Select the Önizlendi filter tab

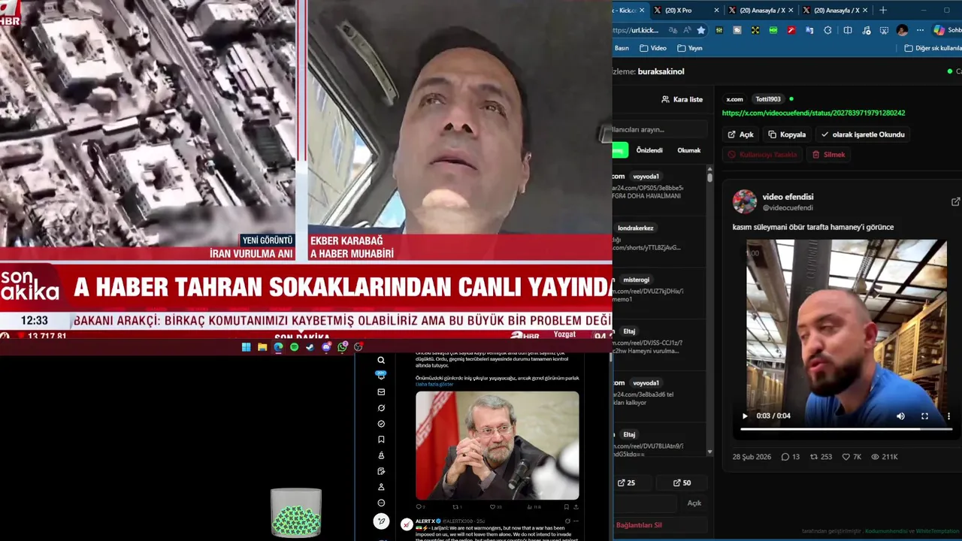(649, 150)
